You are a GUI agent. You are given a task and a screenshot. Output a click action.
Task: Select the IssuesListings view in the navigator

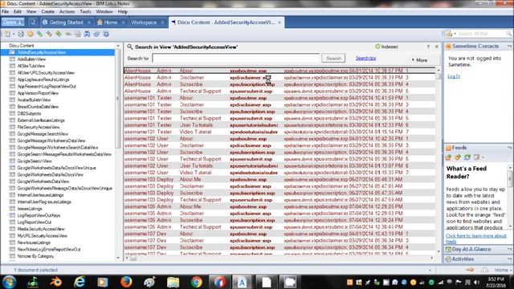pyautogui.click(x=30, y=209)
